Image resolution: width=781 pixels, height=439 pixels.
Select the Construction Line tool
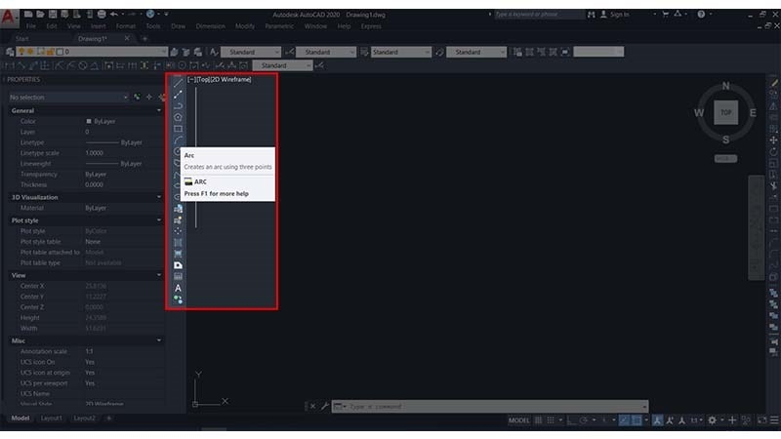(178, 94)
